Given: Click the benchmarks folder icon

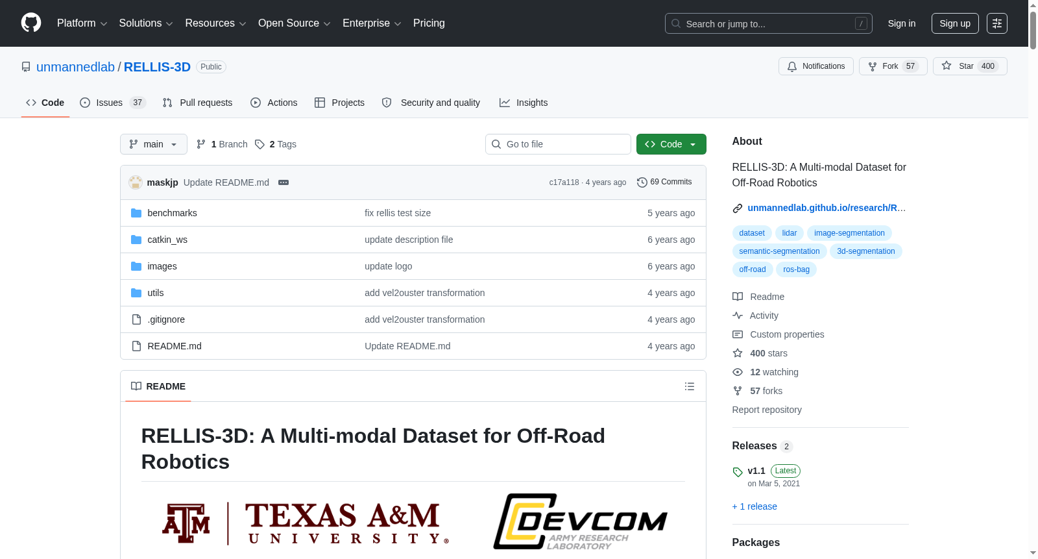Looking at the screenshot, I should (x=136, y=213).
